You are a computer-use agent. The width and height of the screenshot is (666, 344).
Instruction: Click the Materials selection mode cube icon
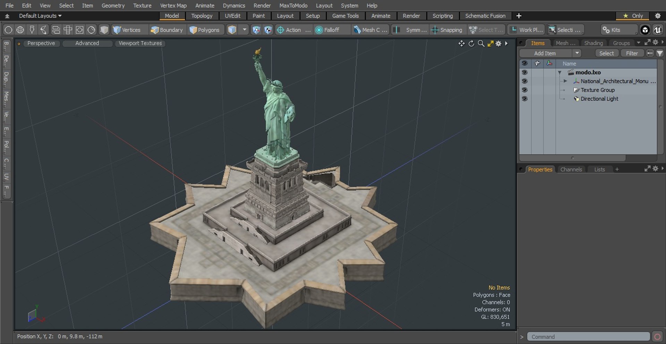104,30
